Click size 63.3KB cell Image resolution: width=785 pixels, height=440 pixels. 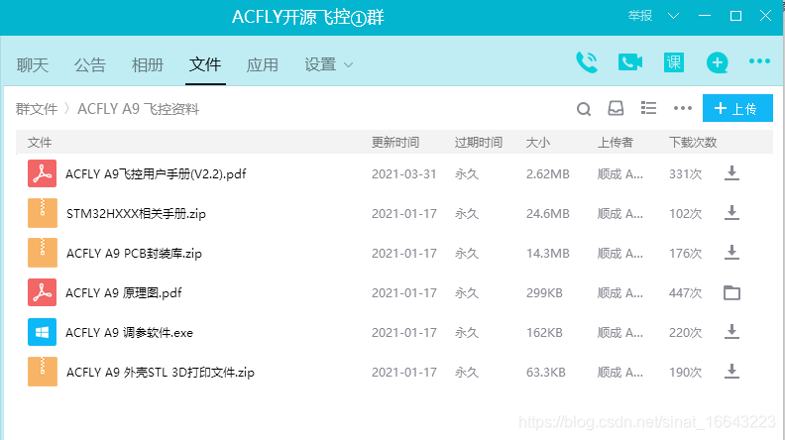(546, 372)
